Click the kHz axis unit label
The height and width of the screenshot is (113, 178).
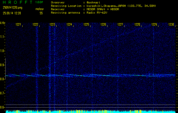[3, 23]
